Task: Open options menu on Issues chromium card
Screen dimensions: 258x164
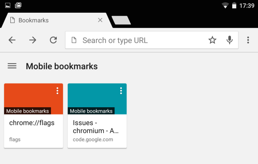Action: [x=121, y=91]
